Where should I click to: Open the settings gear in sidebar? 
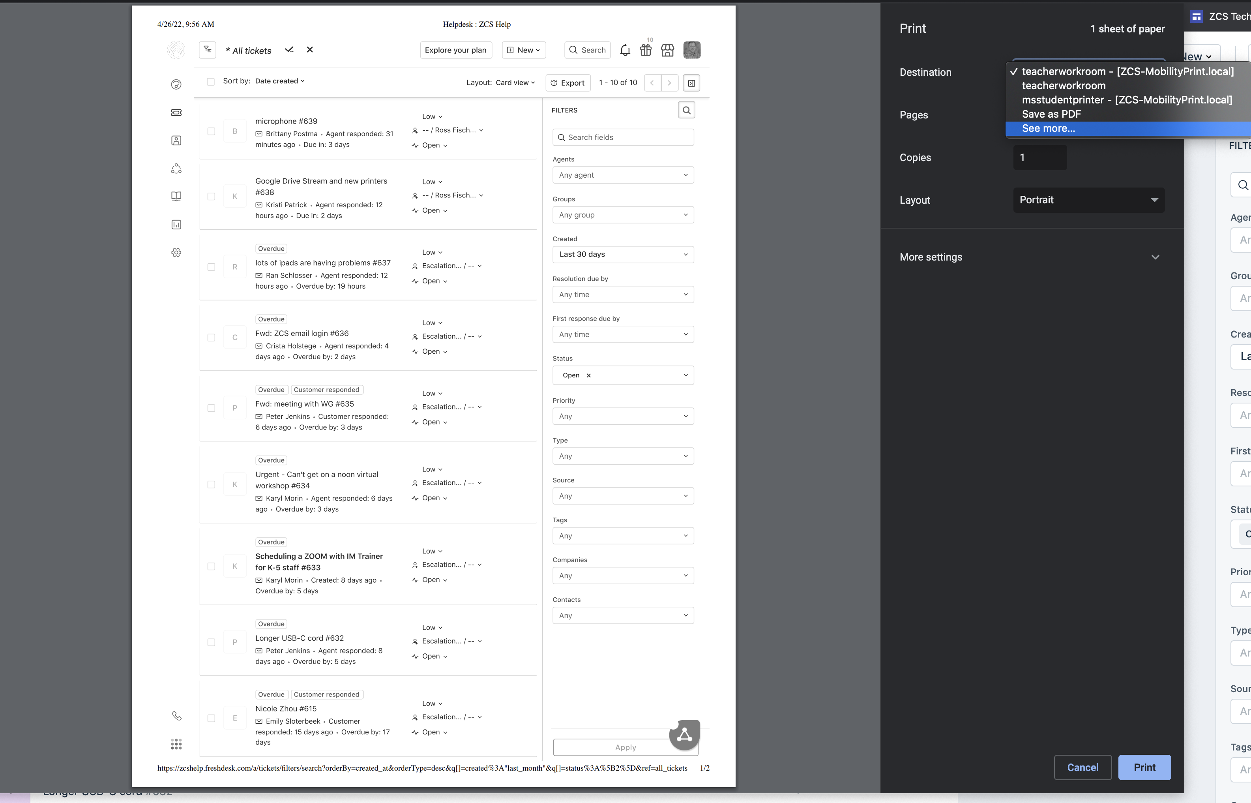176,252
